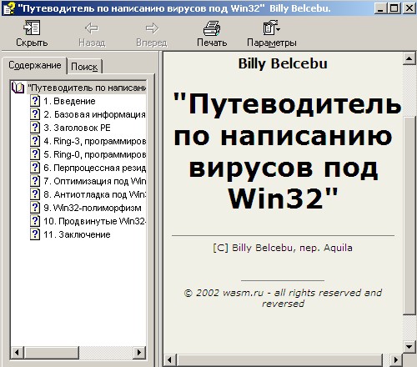Click the topic icon beside 8. Антиотладка
This screenshot has width=417, height=367.
pyautogui.click(x=35, y=194)
